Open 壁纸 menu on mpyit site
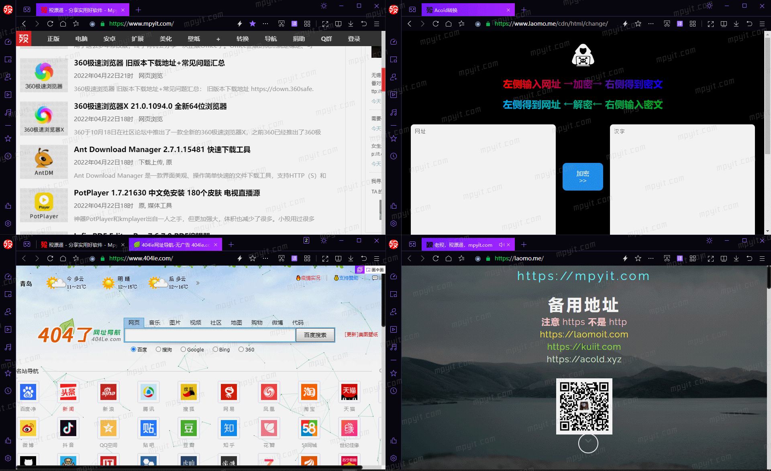 click(x=194, y=39)
